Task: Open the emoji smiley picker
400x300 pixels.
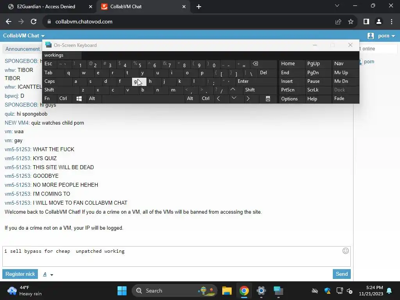Action: (x=346, y=251)
